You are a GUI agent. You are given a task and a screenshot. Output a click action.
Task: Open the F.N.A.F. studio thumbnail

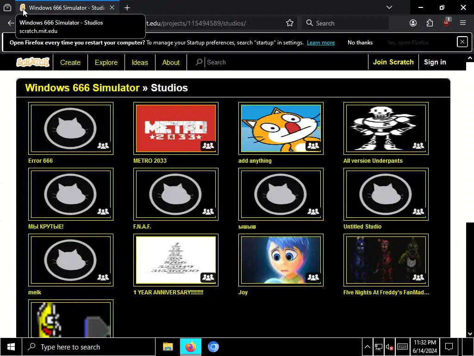(175, 194)
